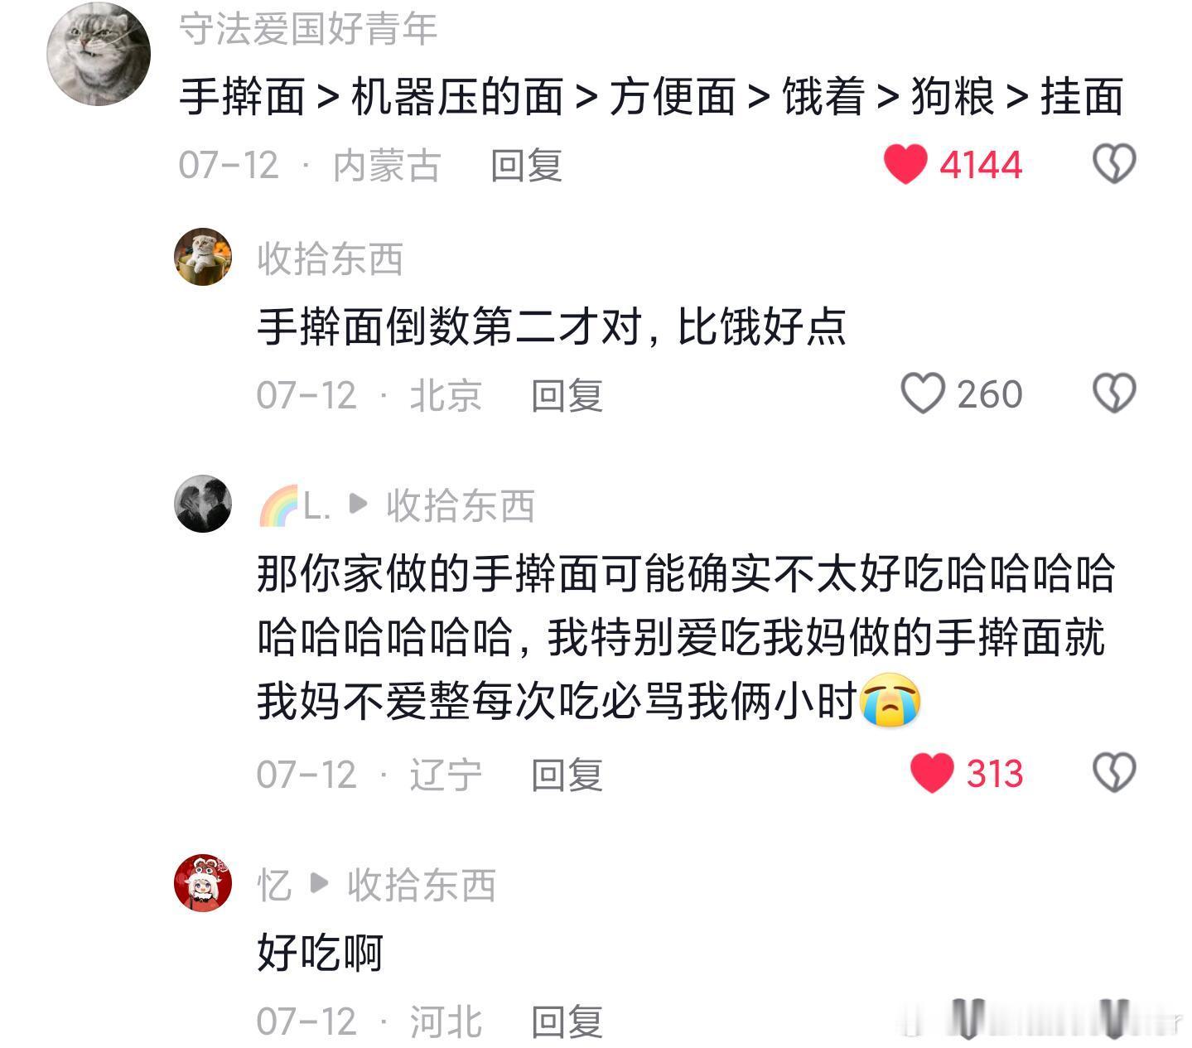The width and height of the screenshot is (1192, 1048).
Task: Tap broken-heart dislike on 收拾东西's comment
Action: pyautogui.click(x=1114, y=394)
